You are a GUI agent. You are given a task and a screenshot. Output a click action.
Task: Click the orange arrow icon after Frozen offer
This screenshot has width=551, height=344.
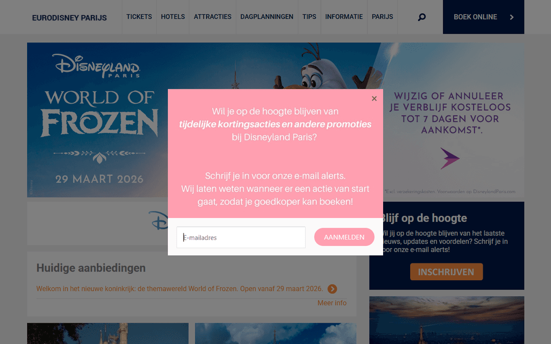(332, 289)
